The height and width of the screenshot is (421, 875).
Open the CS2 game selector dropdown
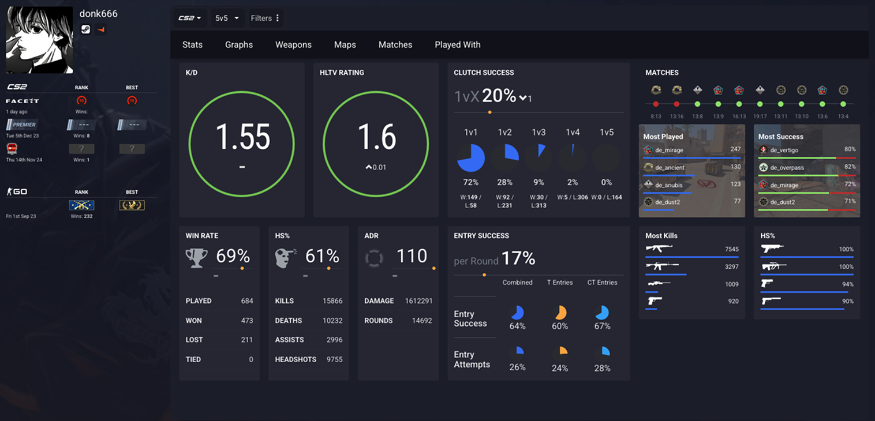(x=190, y=18)
